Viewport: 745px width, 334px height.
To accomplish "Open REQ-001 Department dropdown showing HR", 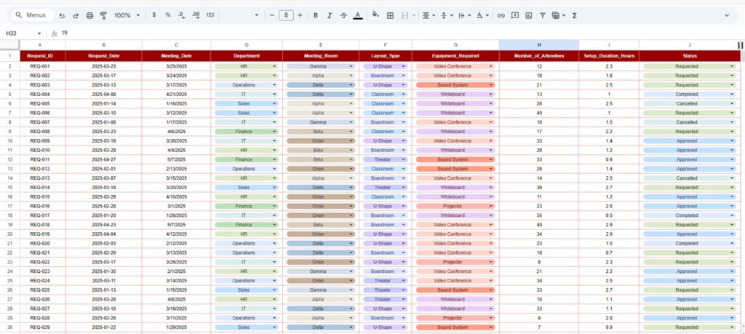I will tap(274, 66).
